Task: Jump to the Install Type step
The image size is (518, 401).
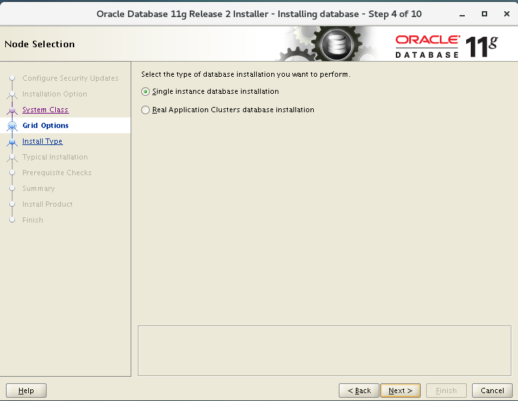Action: pos(42,141)
